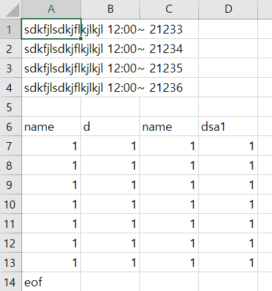
Task: Select cell D7 containing 1
Action: (x=228, y=145)
